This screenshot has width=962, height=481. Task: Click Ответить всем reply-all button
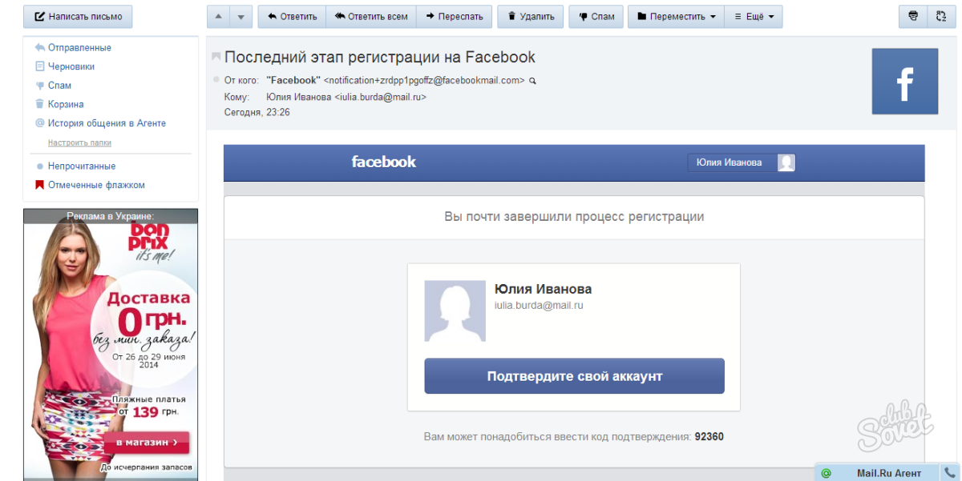tap(371, 17)
